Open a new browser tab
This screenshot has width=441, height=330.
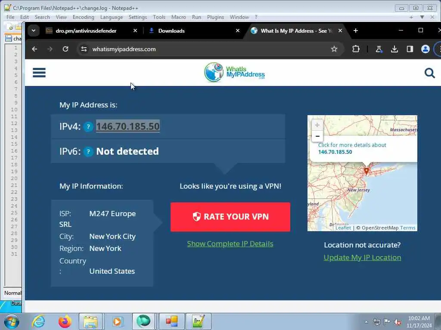(355, 31)
